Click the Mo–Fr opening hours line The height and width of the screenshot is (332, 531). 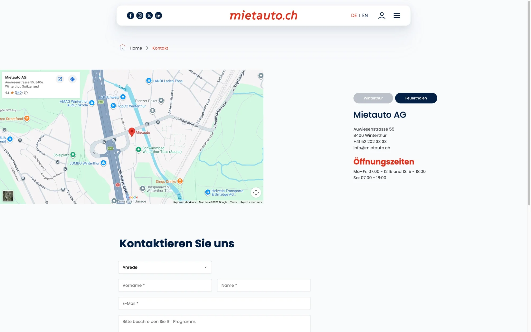(x=389, y=171)
